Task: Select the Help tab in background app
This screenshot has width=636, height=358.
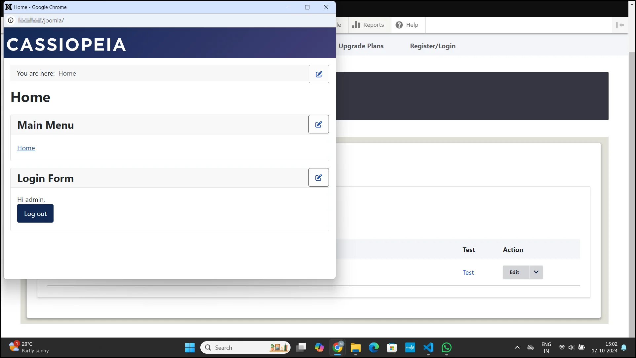Action: (406, 24)
